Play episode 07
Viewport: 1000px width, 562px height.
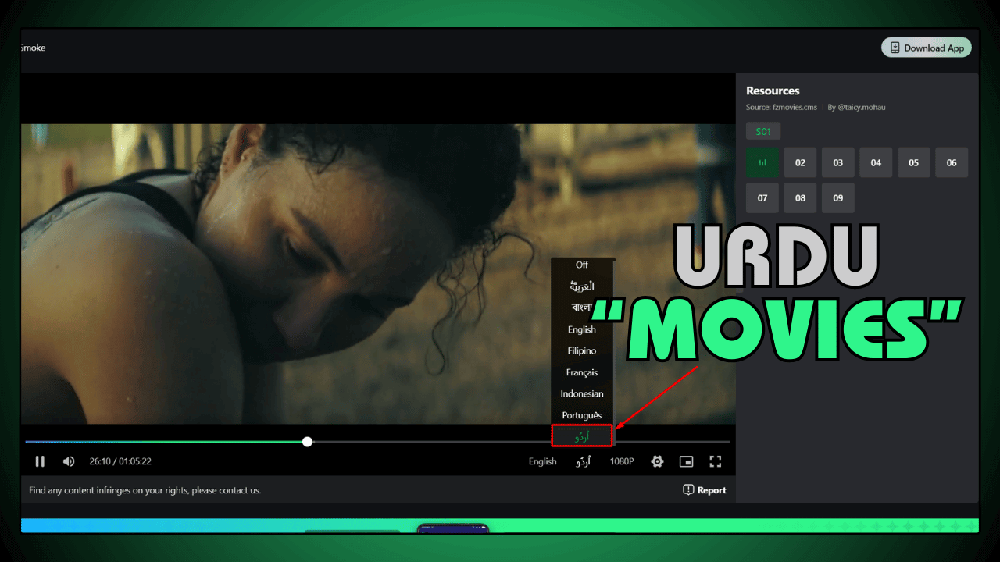pyautogui.click(x=762, y=198)
